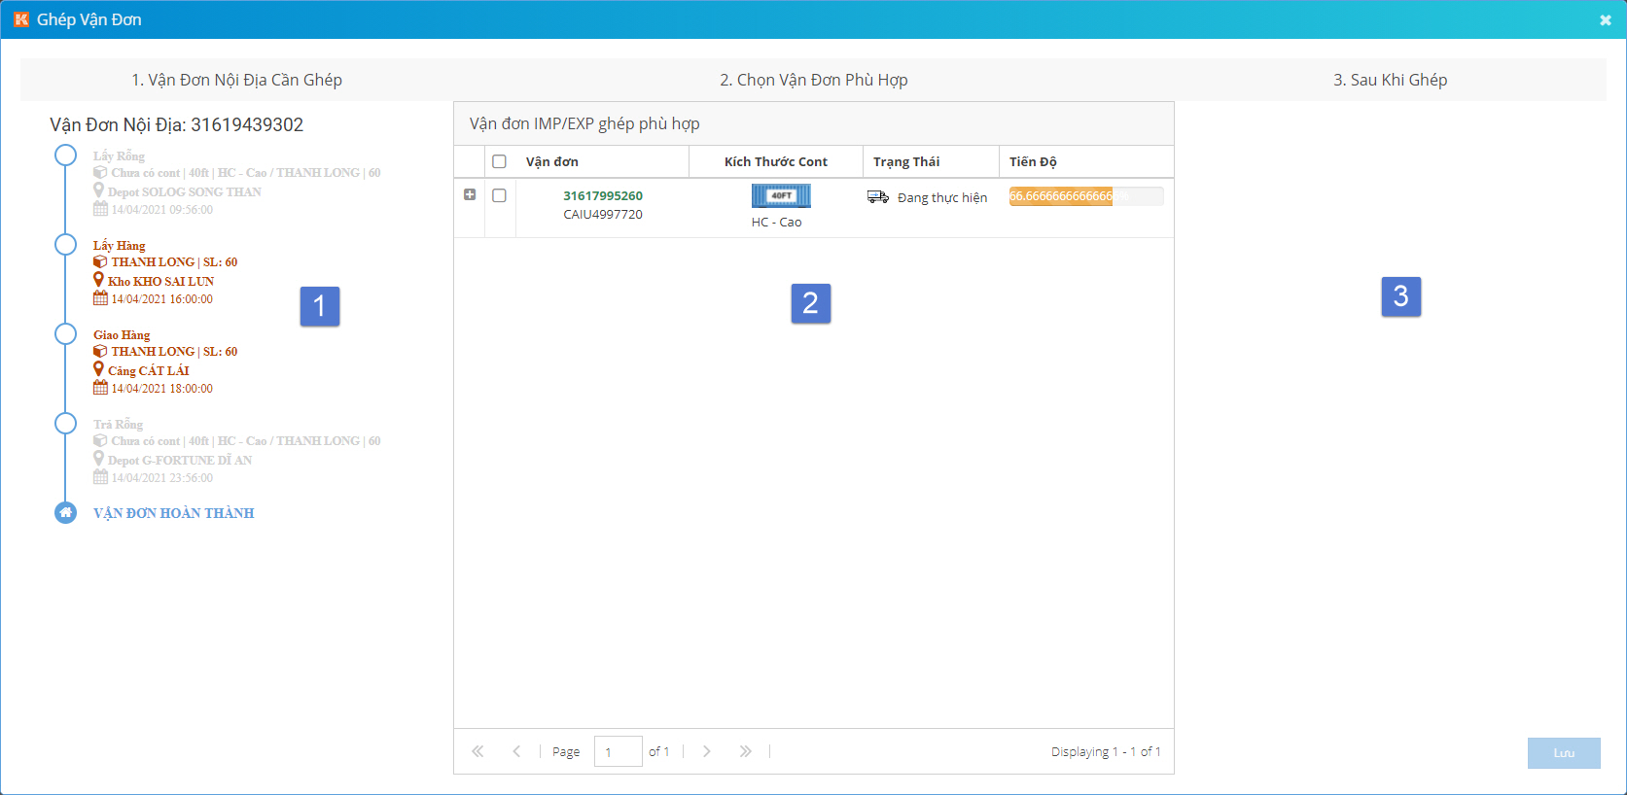Expand row details for waybill 31617995260
The image size is (1627, 795).
coord(470,195)
